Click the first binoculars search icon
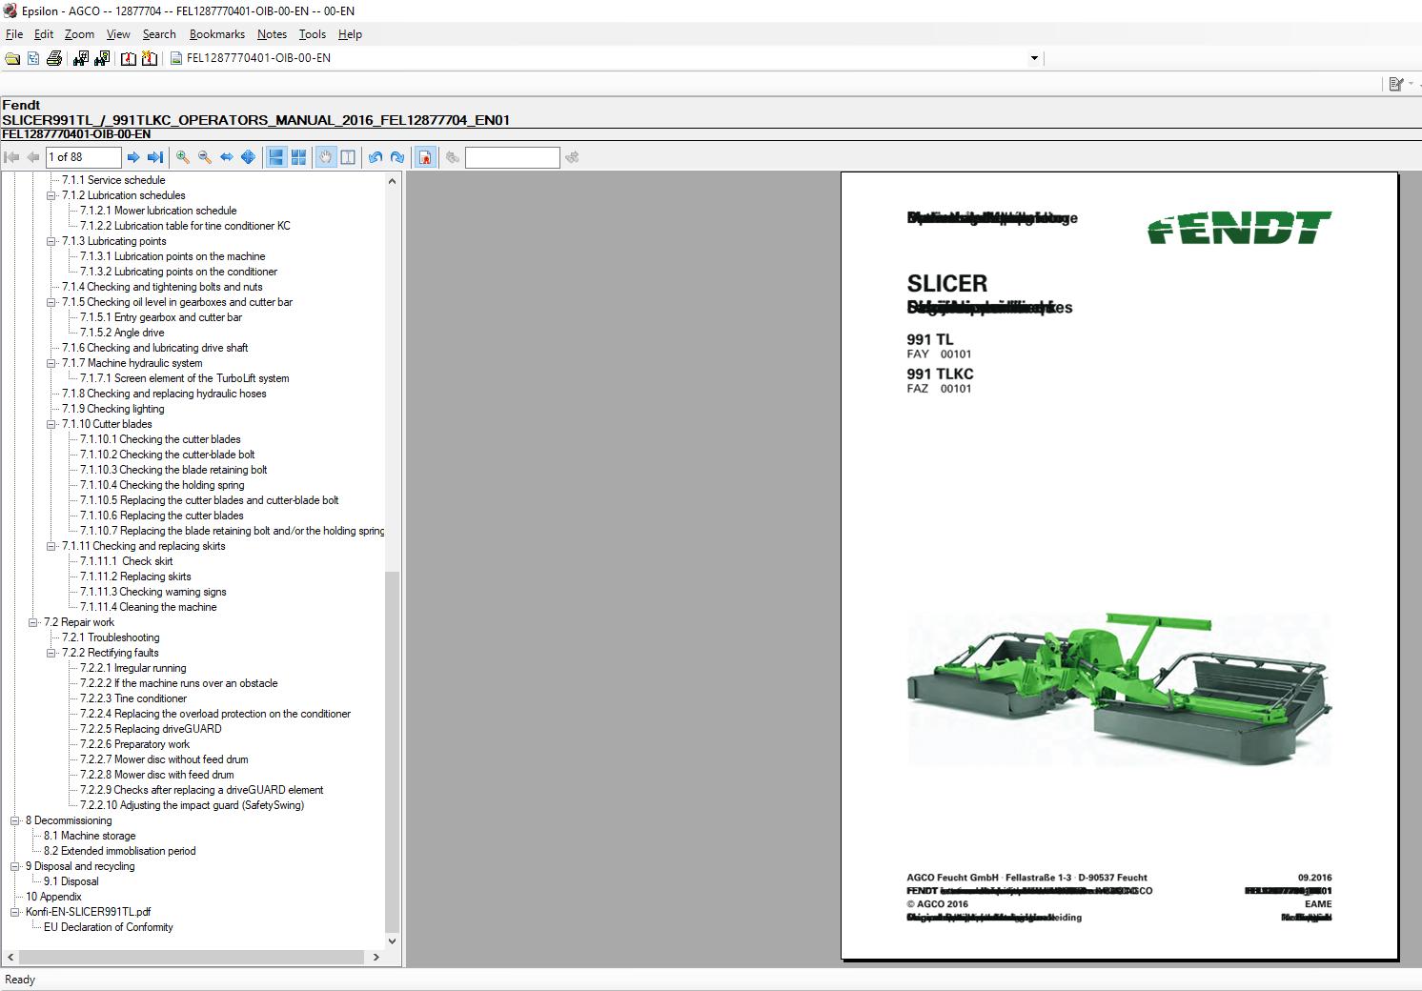 (x=80, y=58)
